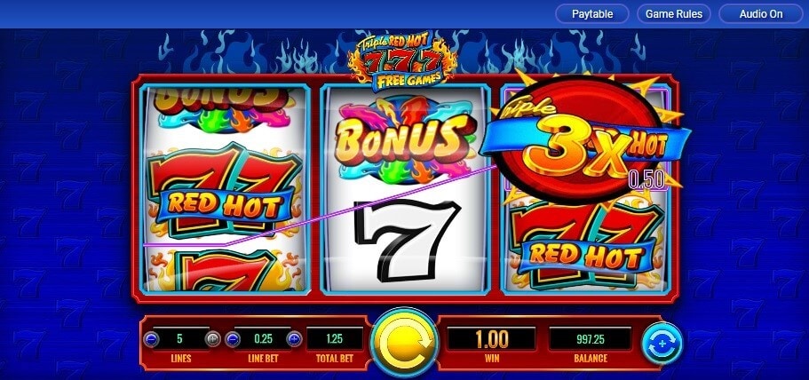View the Game Rules
This screenshot has width=809, height=380.
(674, 14)
